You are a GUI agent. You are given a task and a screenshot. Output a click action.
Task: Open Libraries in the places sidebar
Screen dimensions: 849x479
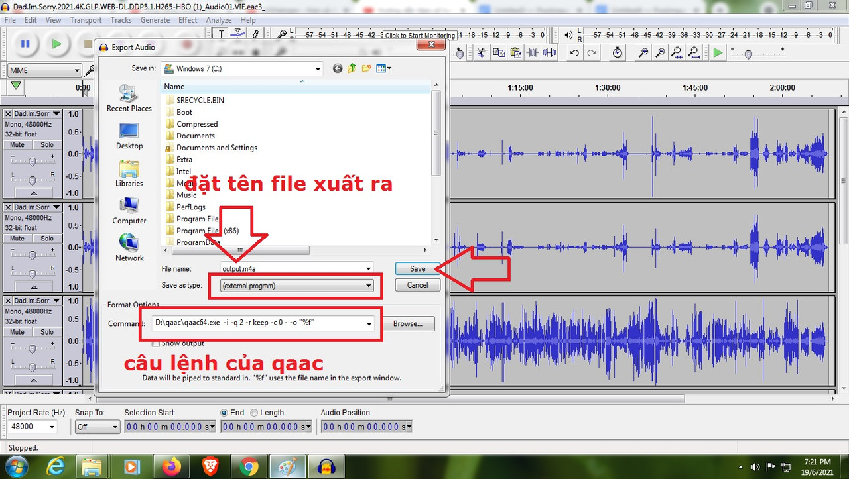129,174
